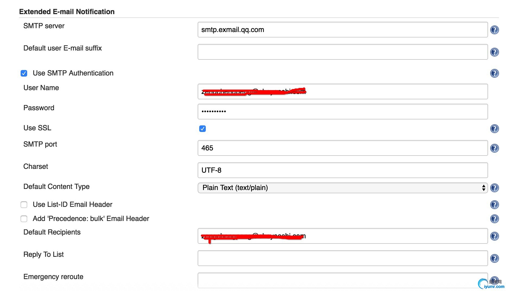
Task: Show help for Default Recipients
Action: coord(494,236)
